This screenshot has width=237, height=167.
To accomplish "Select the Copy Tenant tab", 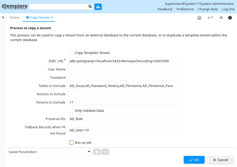I will tap(39, 18).
